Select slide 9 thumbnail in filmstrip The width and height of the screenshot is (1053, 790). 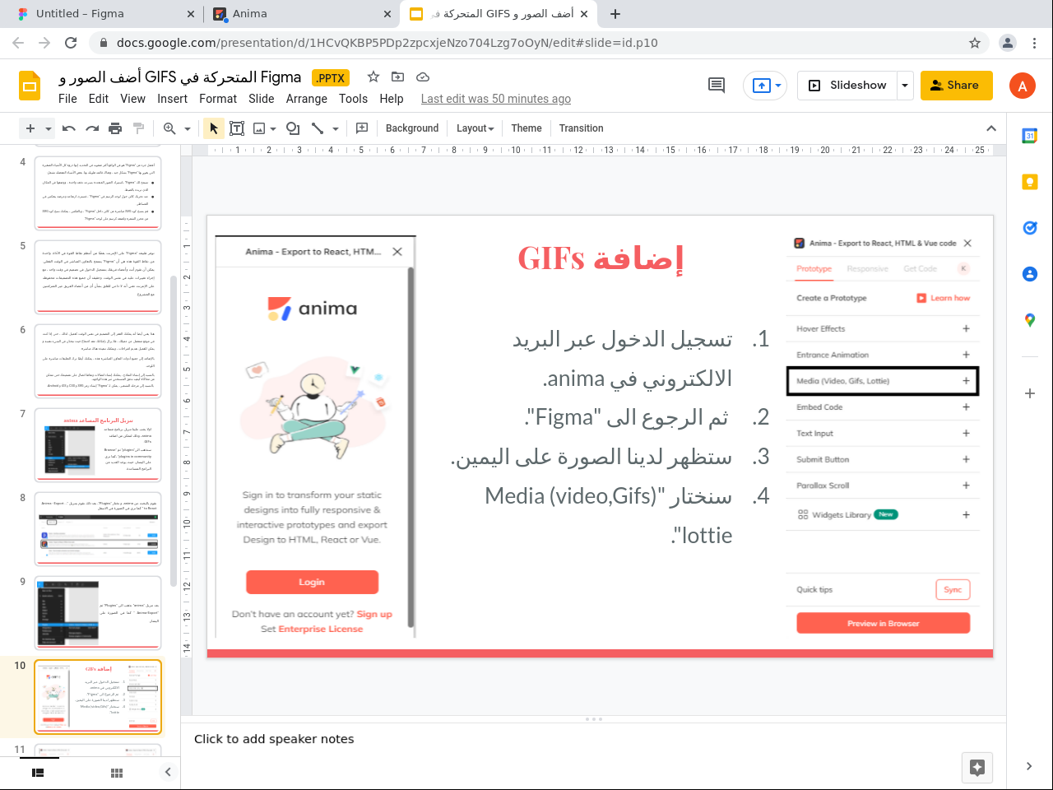98,612
